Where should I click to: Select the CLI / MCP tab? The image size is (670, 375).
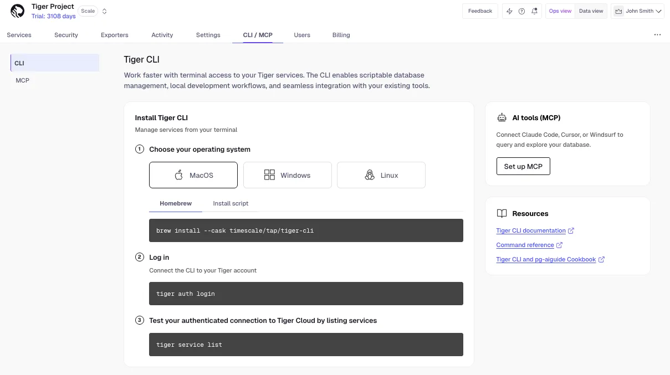click(258, 35)
